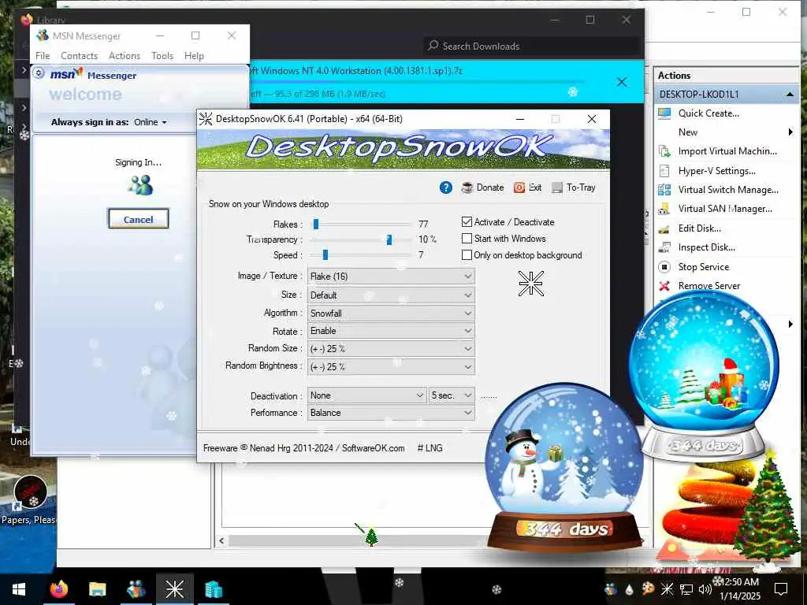Enable Start with Windows checkbox
This screenshot has width=807, height=605.
click(x=467, y=239)
